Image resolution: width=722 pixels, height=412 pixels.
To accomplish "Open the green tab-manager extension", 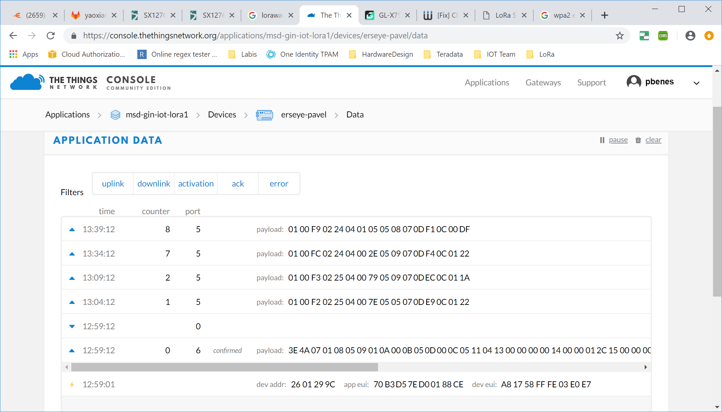I will (644, 35).
